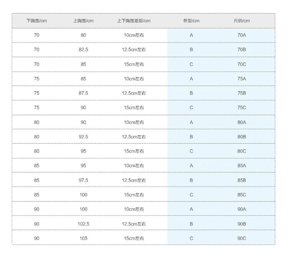Click the 75A size cell
Screen dimensions: 288x256
(x=242, y=79)
